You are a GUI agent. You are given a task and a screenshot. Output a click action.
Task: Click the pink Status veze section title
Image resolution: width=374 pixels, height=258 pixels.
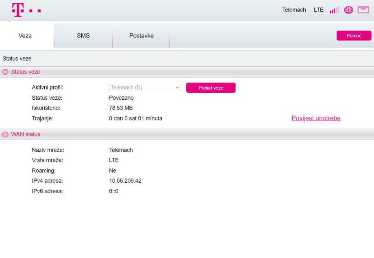point(26,72)
